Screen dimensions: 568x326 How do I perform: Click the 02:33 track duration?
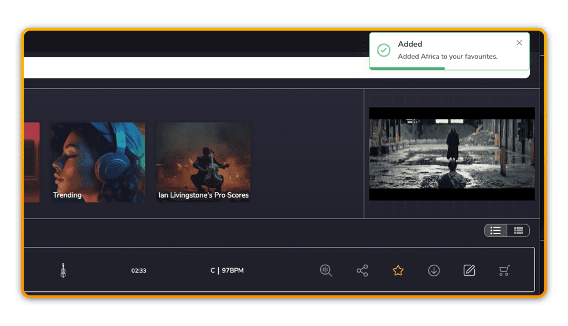click(x=138, y=271)
